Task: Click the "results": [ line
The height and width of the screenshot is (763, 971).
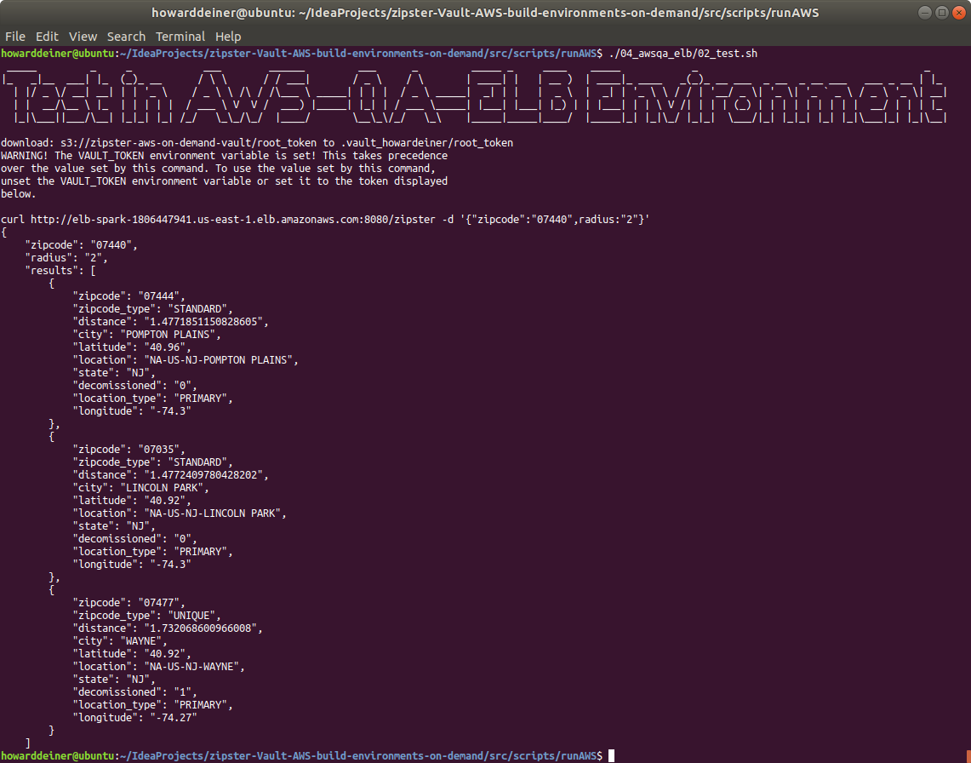Action: pos(60,270)
